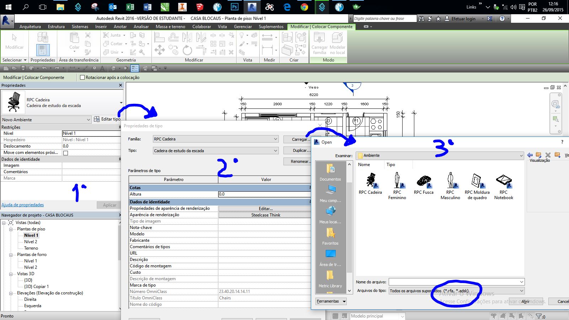Click the Editar tipo button
Image resolution: width=569 pixels, height=320 pixels.
pos(107,119)
